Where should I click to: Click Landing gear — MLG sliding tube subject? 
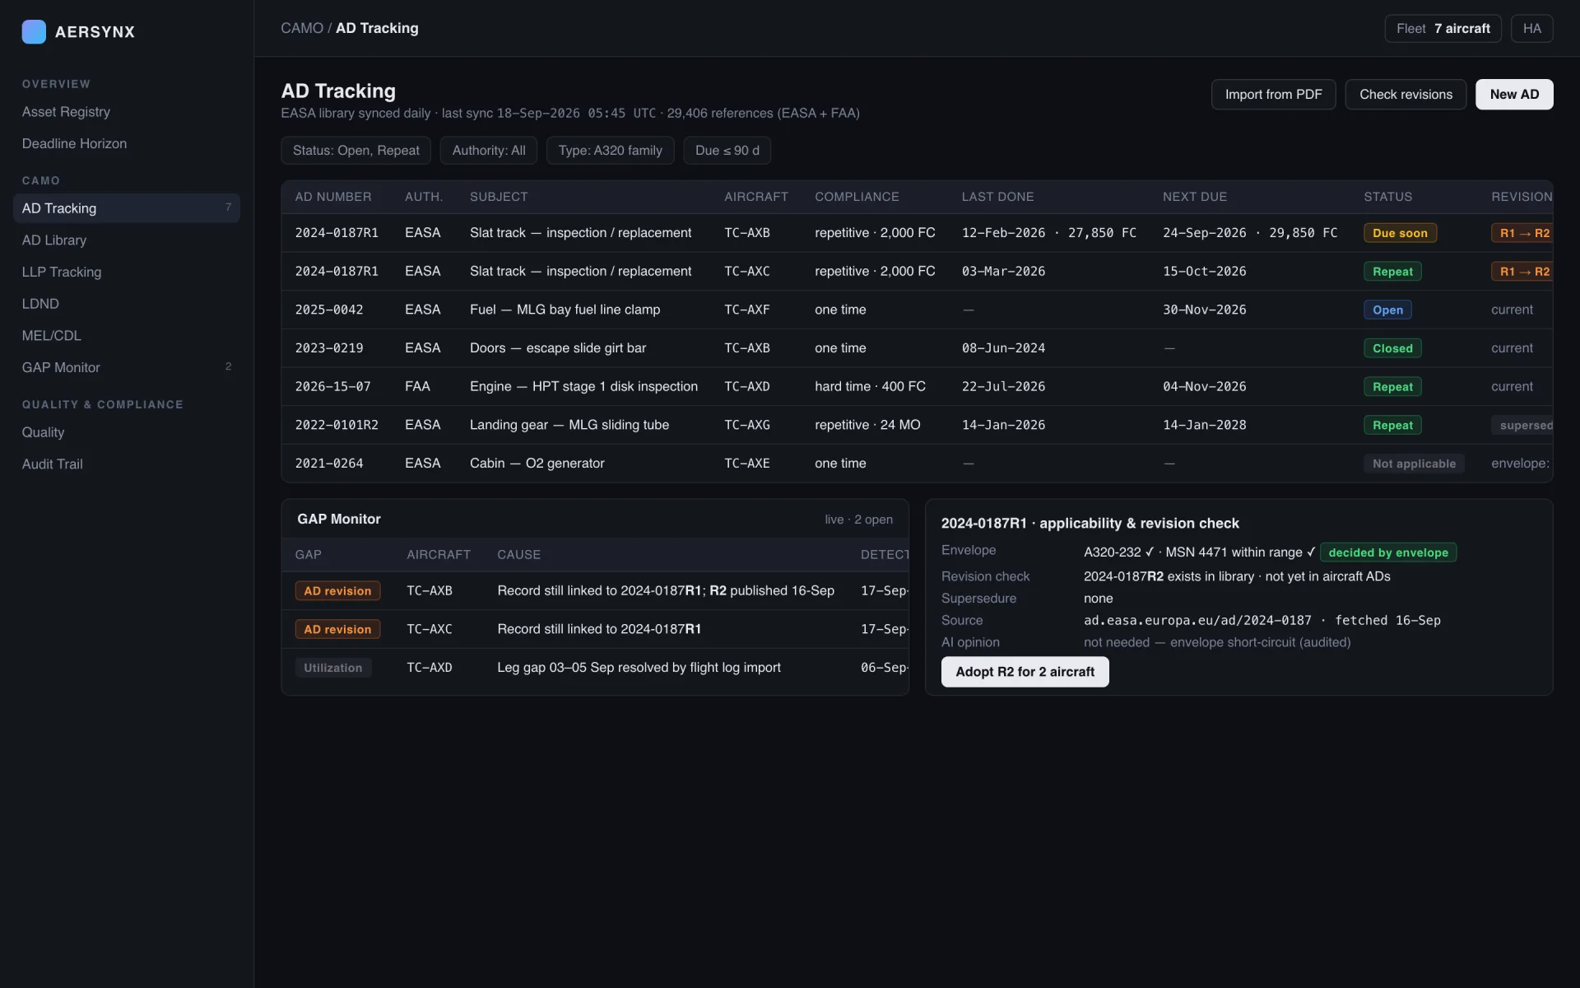pos(569,425)
